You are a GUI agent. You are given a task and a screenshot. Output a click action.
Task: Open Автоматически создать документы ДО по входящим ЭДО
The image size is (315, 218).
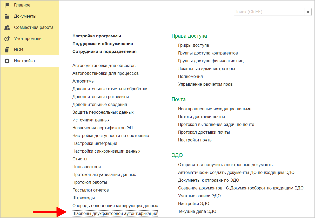coord(236,172)
